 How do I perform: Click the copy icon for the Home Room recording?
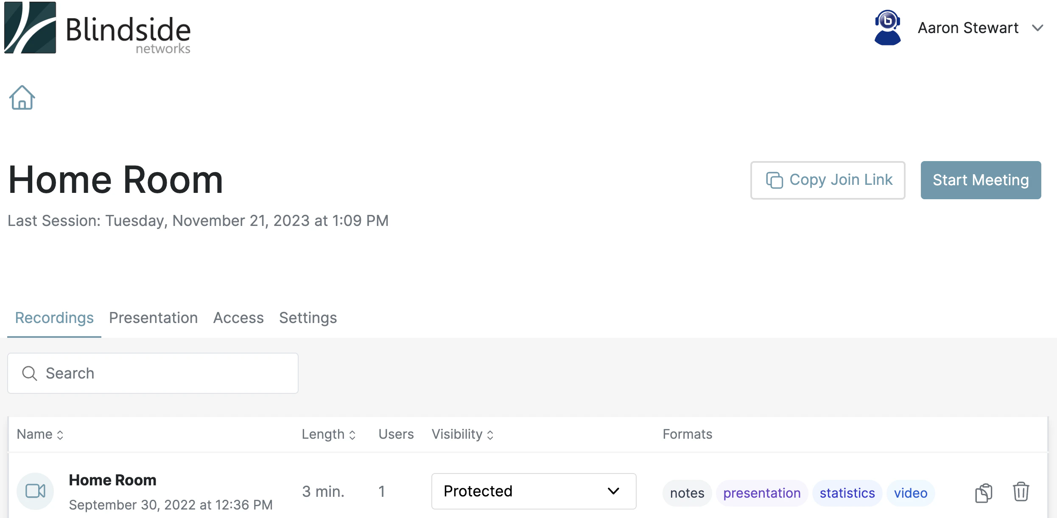[984, 492]
